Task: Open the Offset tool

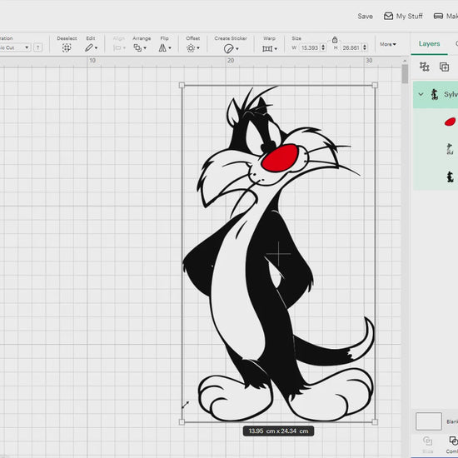Action: click(191, 48)
